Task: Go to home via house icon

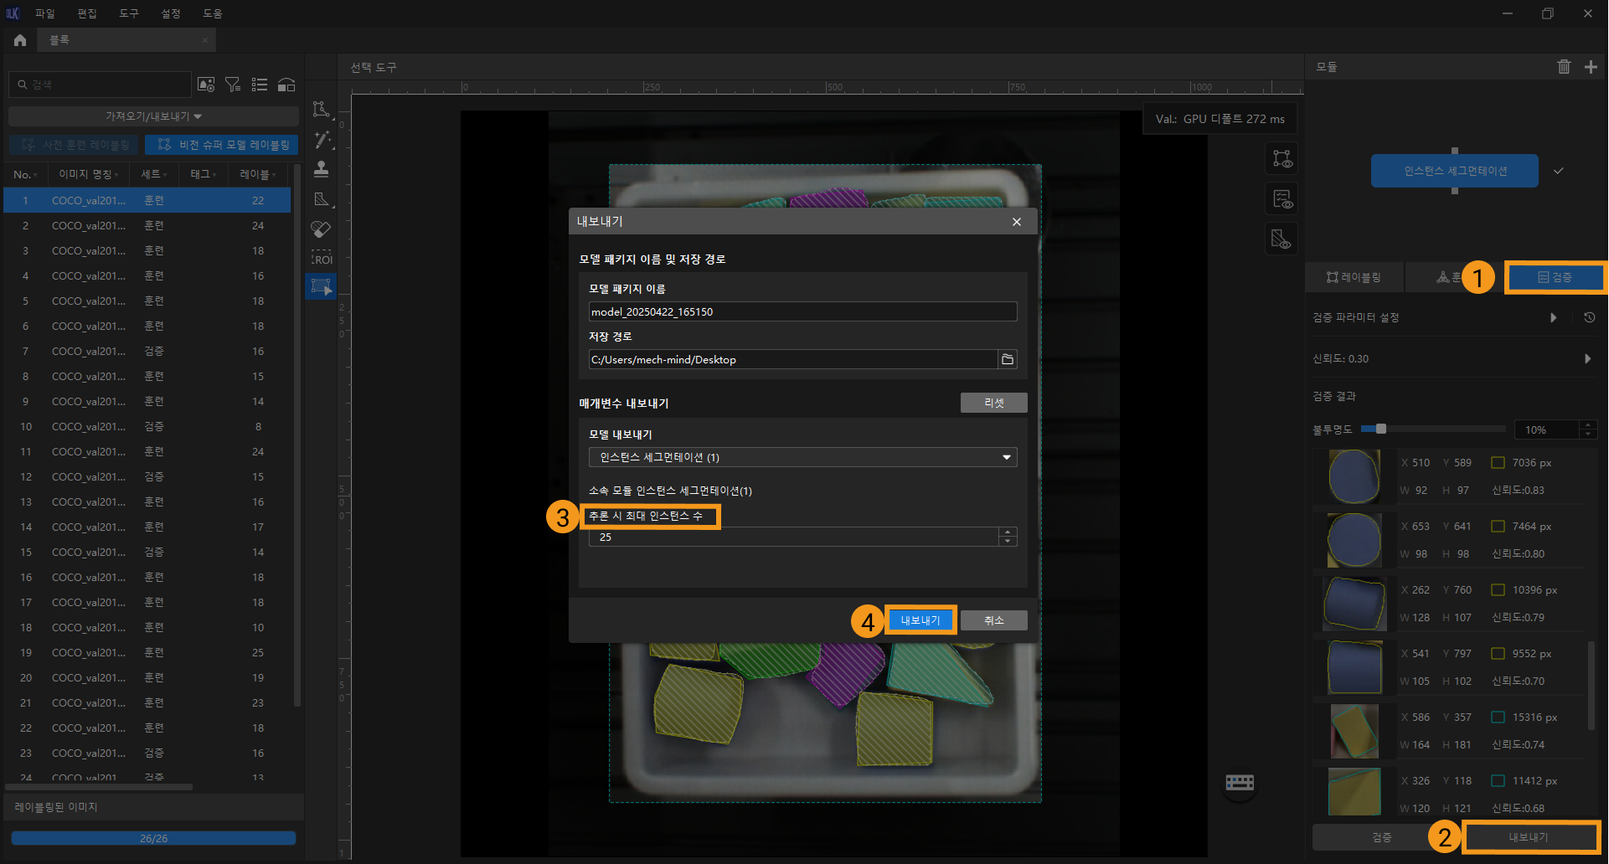Action: (x=20, y=40)
